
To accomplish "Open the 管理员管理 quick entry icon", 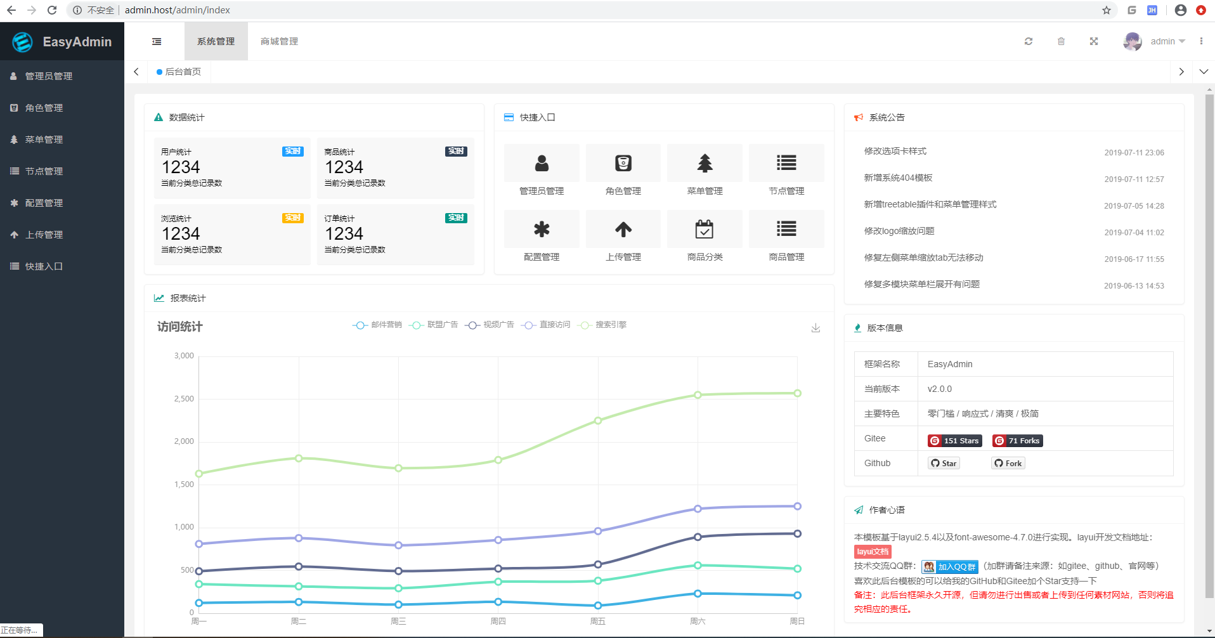I will [541, 163].
